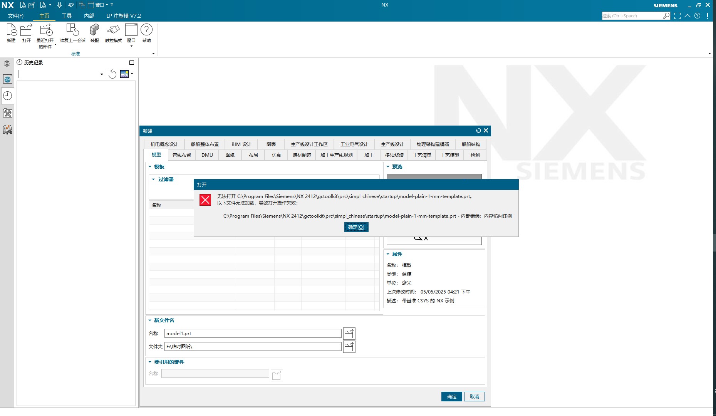Select the 生产线设计工作区 tab
The image size is (716, 416).
click(309, 144)
